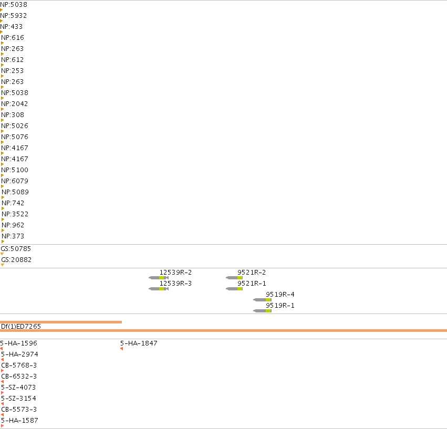
Task: Select the NP:5026 label
Action: pyautogui.click(x=15, y=126)
